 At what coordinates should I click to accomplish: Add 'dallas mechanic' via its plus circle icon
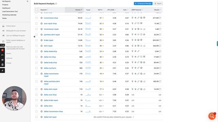click(x=42, y=68)
